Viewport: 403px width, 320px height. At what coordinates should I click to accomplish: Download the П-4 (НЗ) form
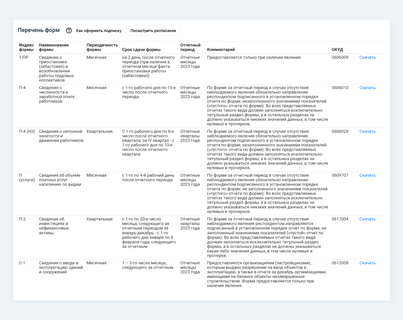pyautogui.click(x=367, y=132)
